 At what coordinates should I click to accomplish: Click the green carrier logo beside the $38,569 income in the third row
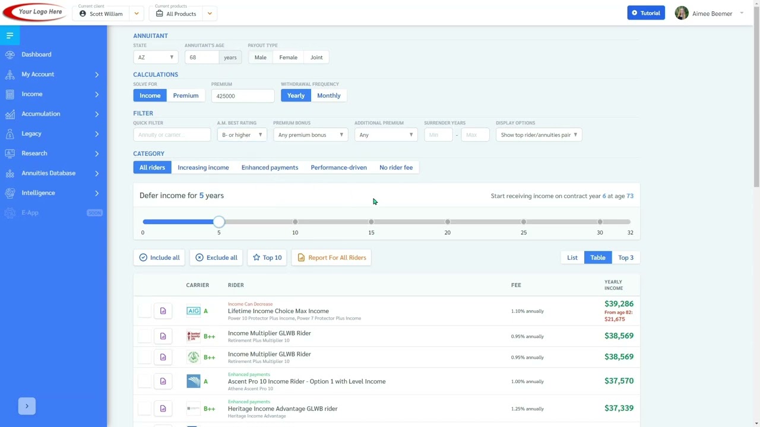coord(194,357)
